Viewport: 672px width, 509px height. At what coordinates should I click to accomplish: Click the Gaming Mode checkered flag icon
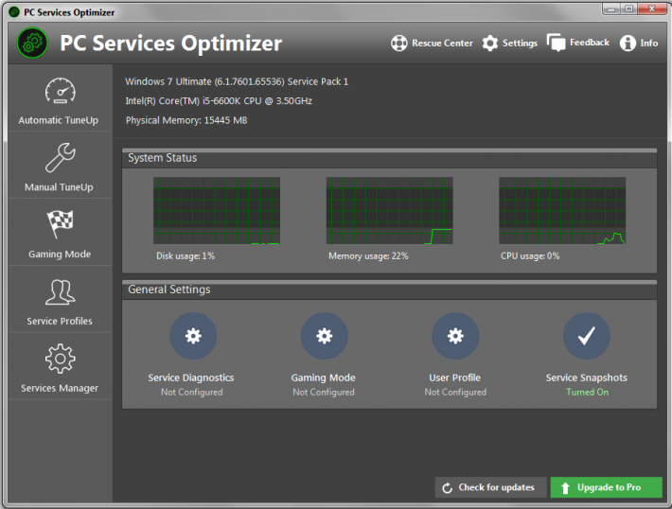pyautogui.click(x=60, y=223)
